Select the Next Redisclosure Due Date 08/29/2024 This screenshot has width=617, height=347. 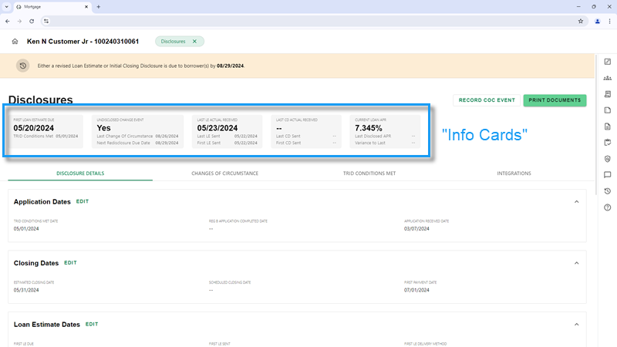(167, 143)
